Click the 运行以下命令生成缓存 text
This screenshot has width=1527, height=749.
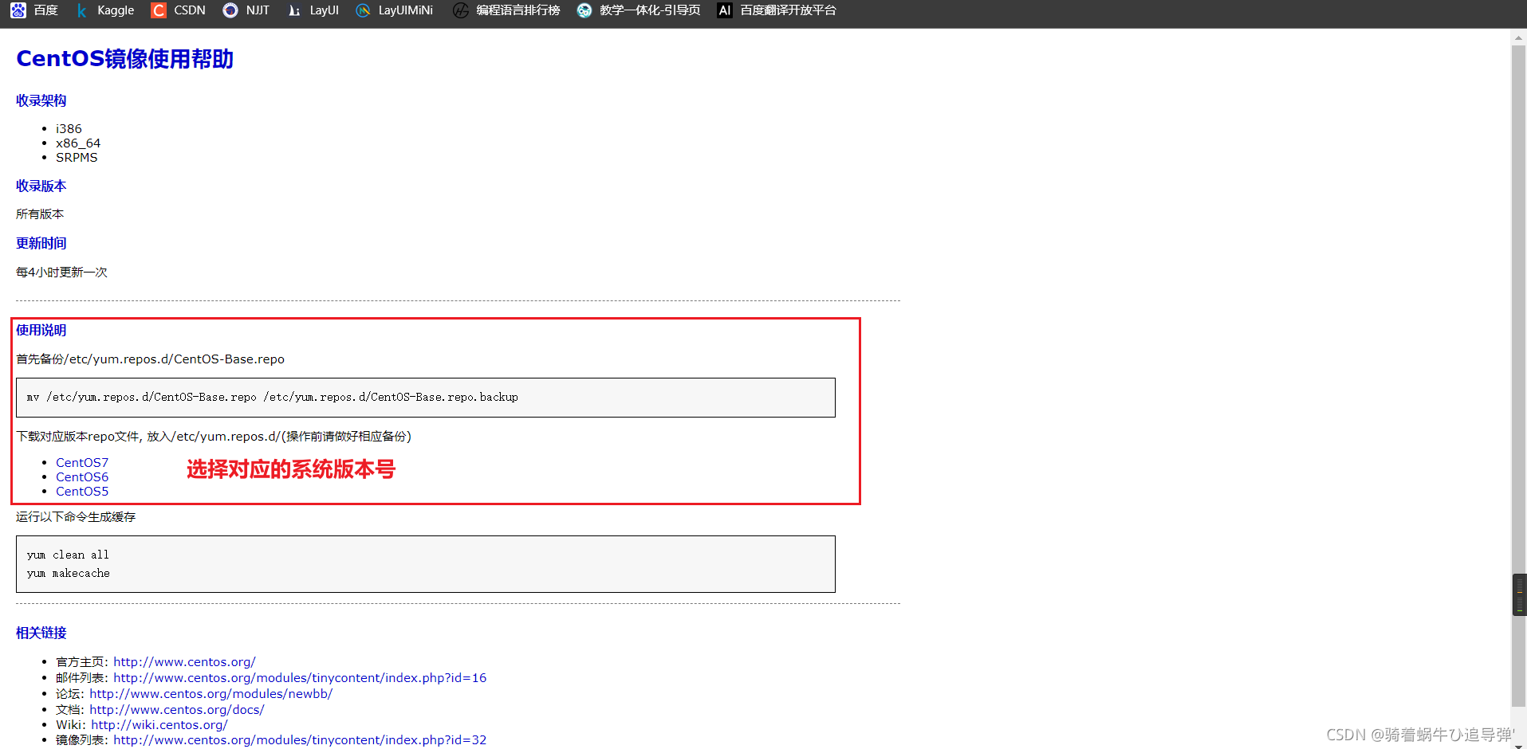tap(76, 516)
